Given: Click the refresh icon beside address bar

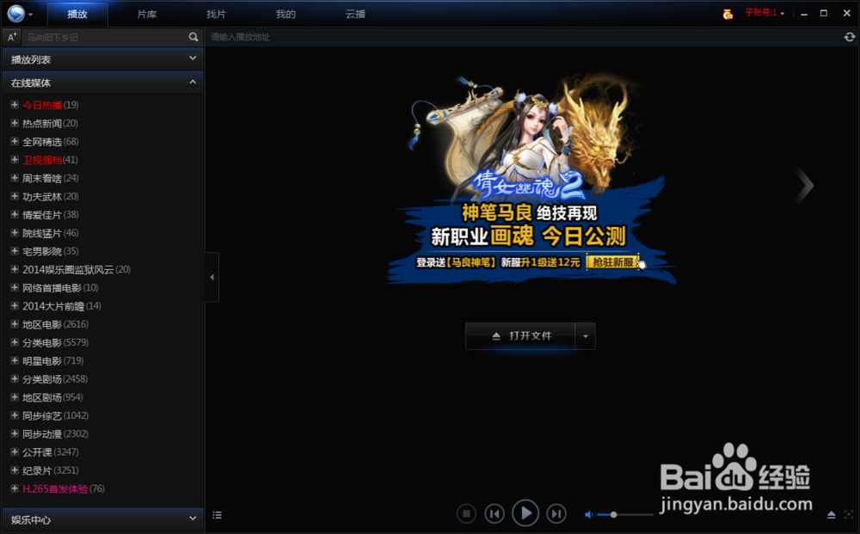Looking at the screenshot, I should (x=849, y=37).
